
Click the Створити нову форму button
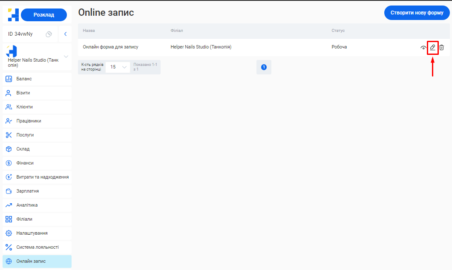(417, 13)
